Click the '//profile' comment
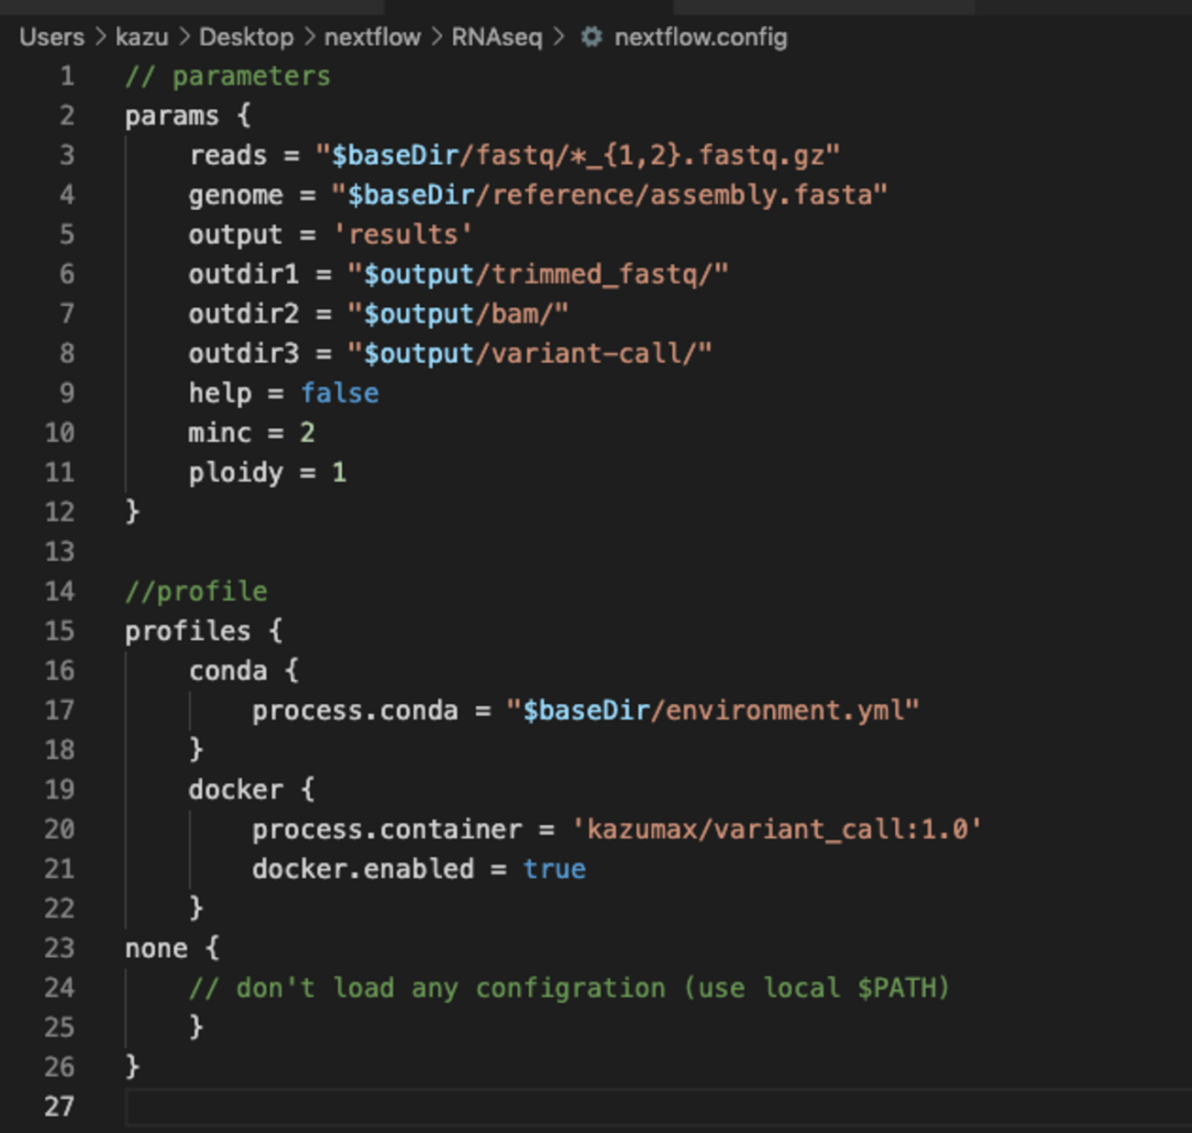Screen dimensions: 1192x1133 [196, 592]
